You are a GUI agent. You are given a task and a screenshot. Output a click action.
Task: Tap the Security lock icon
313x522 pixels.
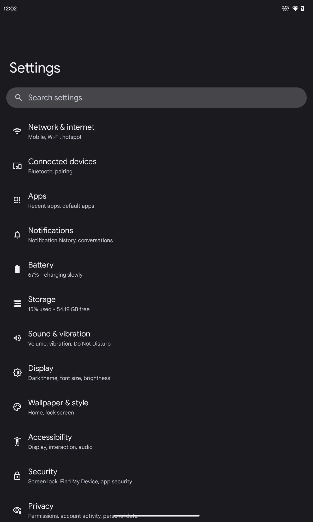17,476
